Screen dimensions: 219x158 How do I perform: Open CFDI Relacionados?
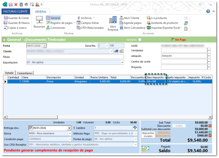(90, 28)
